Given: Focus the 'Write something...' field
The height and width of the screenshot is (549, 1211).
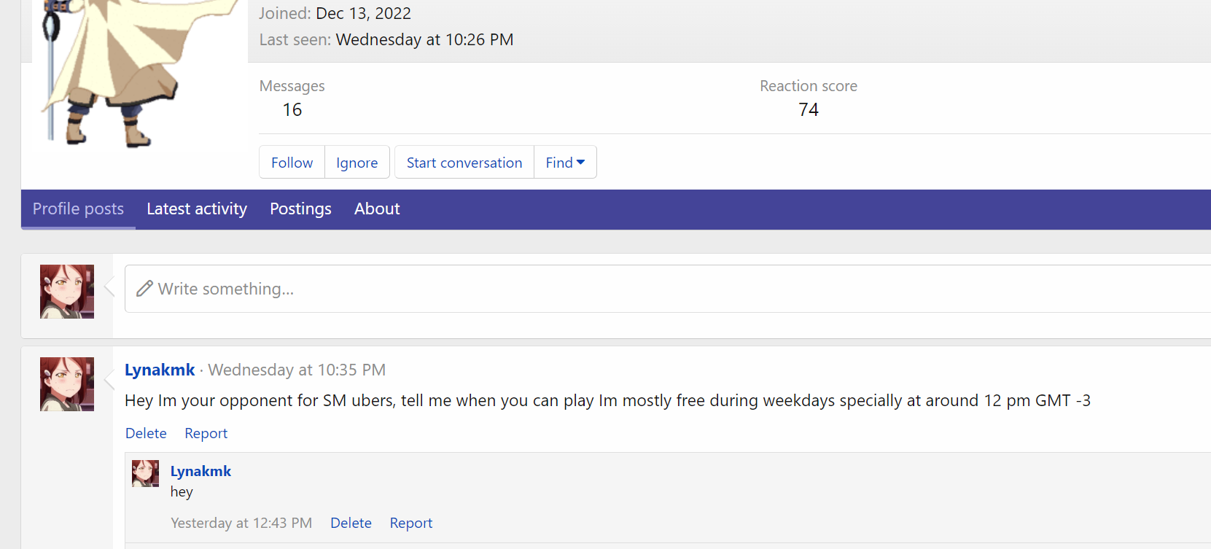Looking at the screenshot, I should tap(656, 289).
